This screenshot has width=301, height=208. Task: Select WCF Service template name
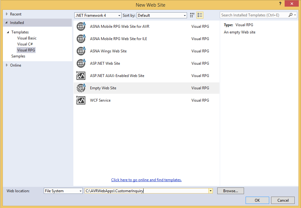click(x=100, y=100)
